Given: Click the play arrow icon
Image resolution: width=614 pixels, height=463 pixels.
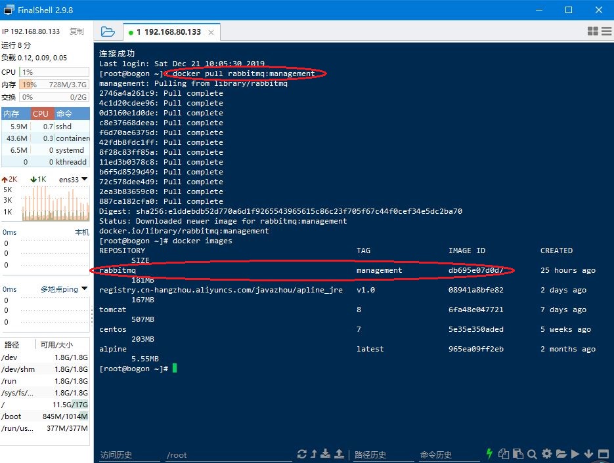Looking at the screenshot, I should tap(575, 454).
